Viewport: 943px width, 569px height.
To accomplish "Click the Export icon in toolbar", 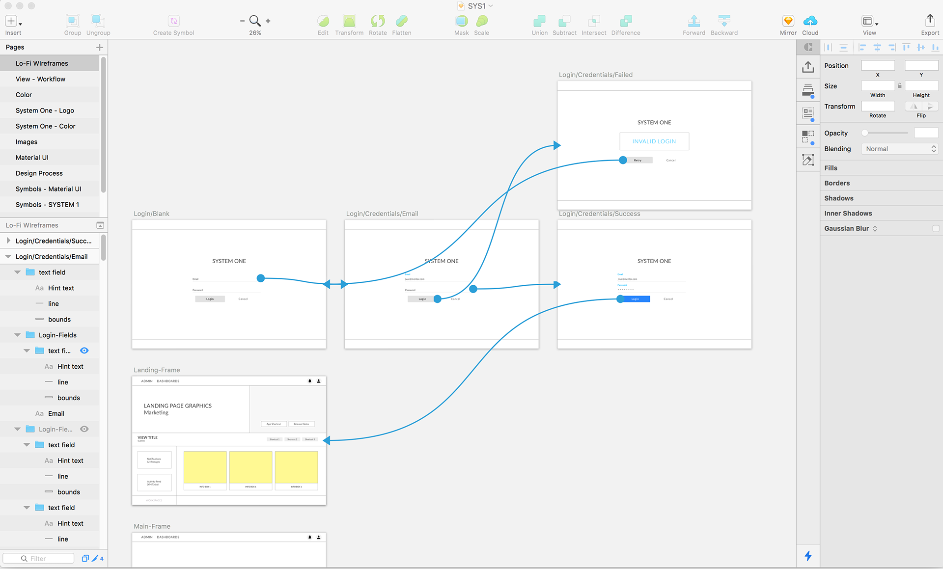I will [930, 21].
